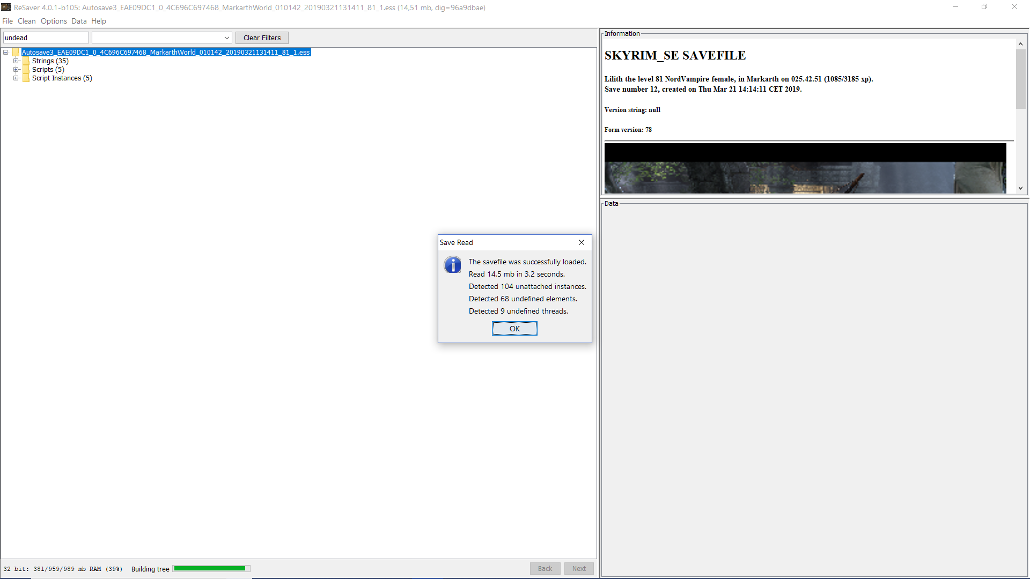Close the Save Read dialog
The height and width of the screenshot is (579, 1030).
click(x=582, y=242)
